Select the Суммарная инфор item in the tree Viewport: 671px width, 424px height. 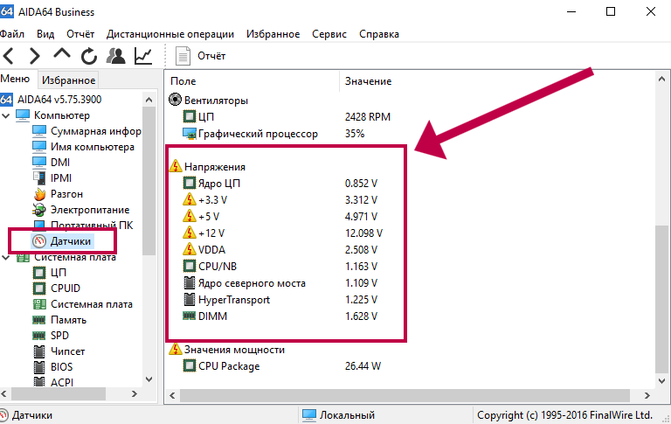pos(86,131)
